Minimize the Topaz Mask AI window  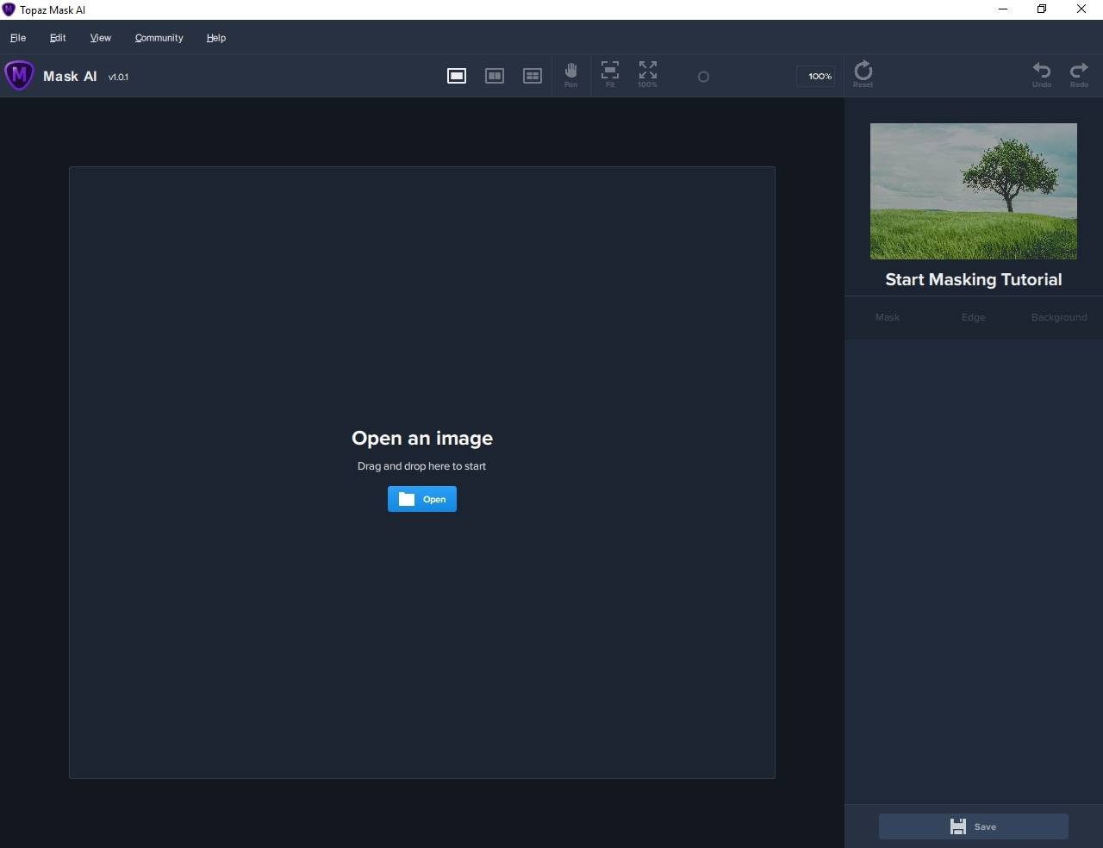tap(1003, 9)
